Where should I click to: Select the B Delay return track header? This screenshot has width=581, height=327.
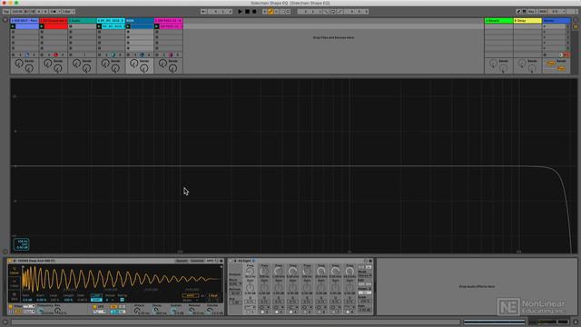(x=527, y=20)
